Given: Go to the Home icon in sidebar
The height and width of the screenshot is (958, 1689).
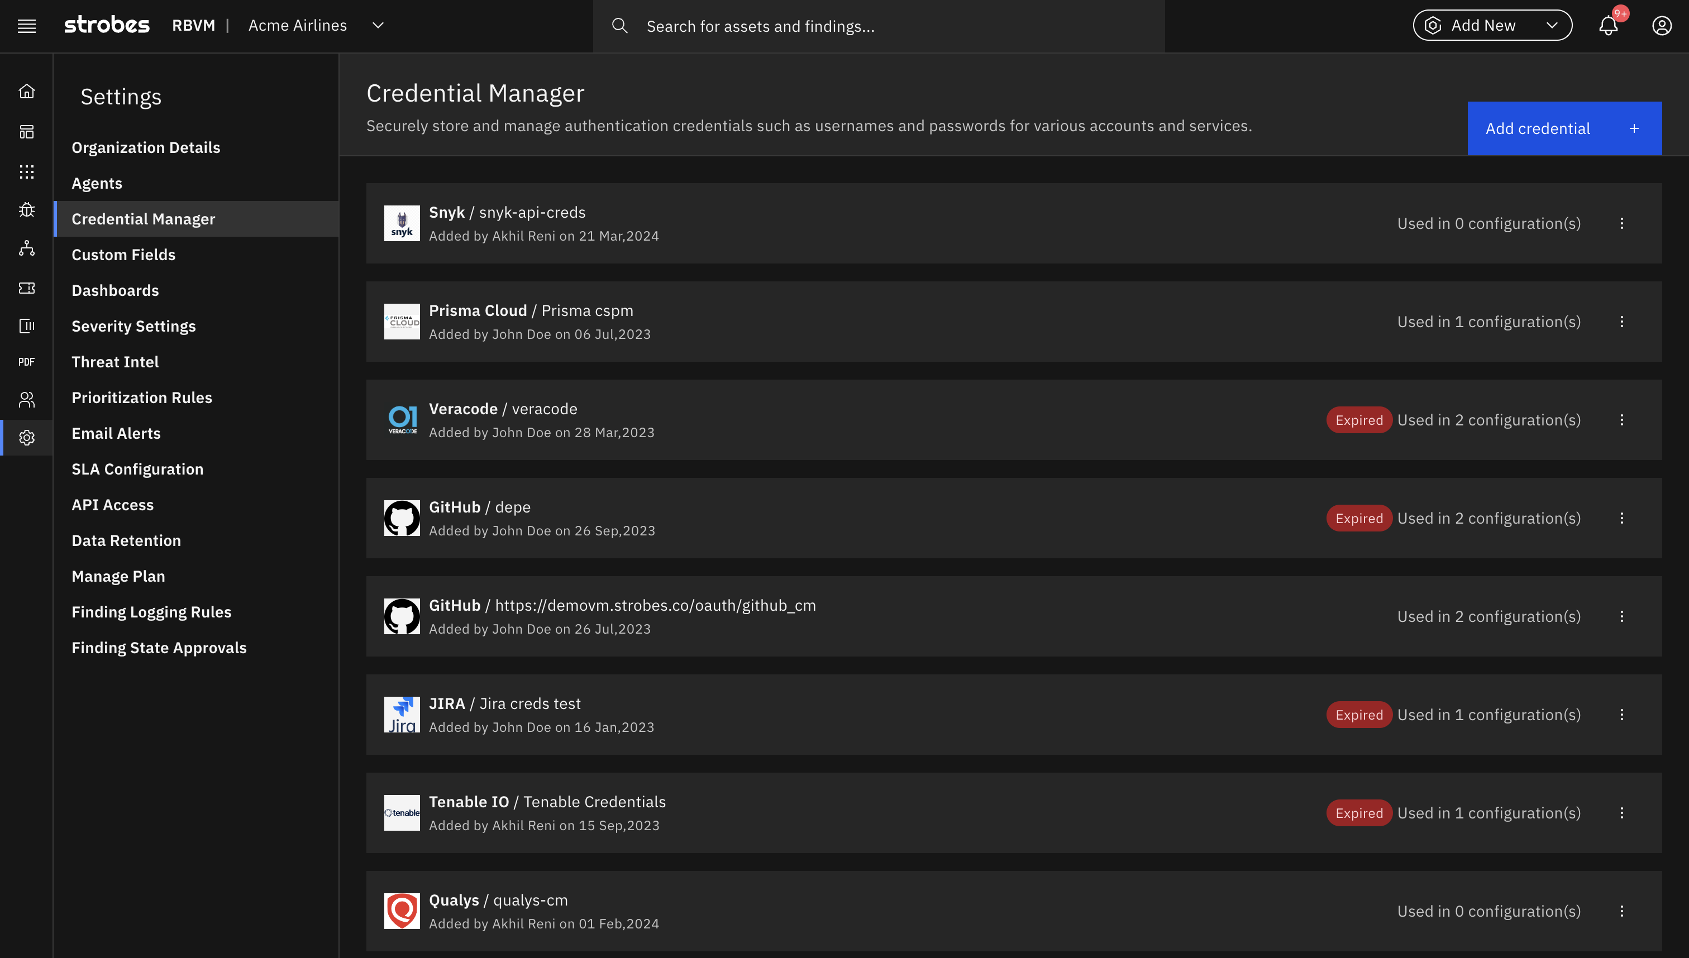Looking at the screenshot, I should 26,92.
